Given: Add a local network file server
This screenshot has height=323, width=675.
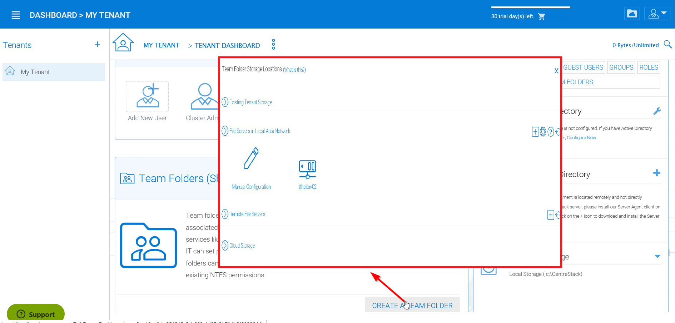Looking at the screenshot, I should [535, 132].
